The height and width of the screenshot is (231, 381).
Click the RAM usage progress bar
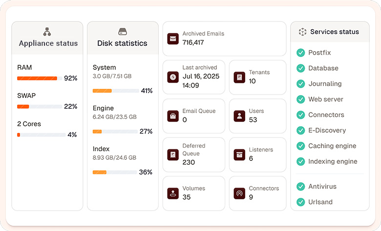(39, 78)
